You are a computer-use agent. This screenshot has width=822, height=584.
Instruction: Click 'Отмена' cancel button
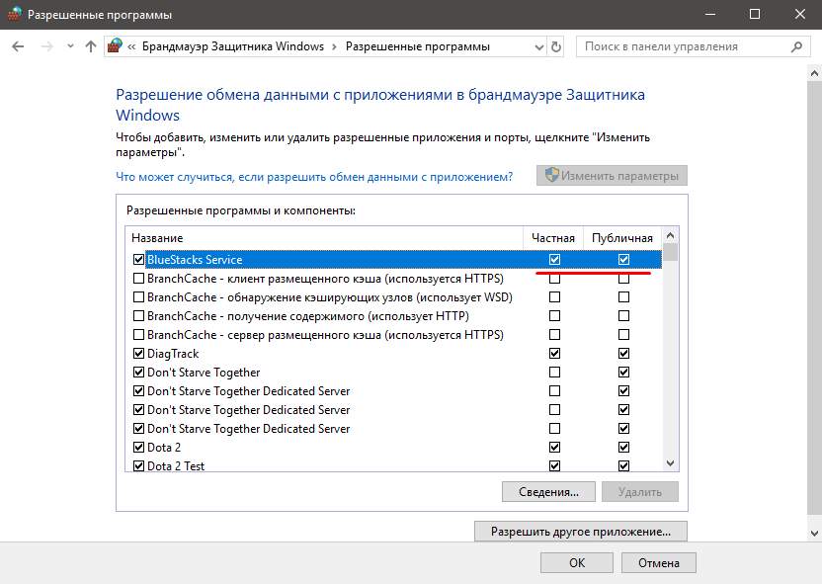click(x=659, y=562)
